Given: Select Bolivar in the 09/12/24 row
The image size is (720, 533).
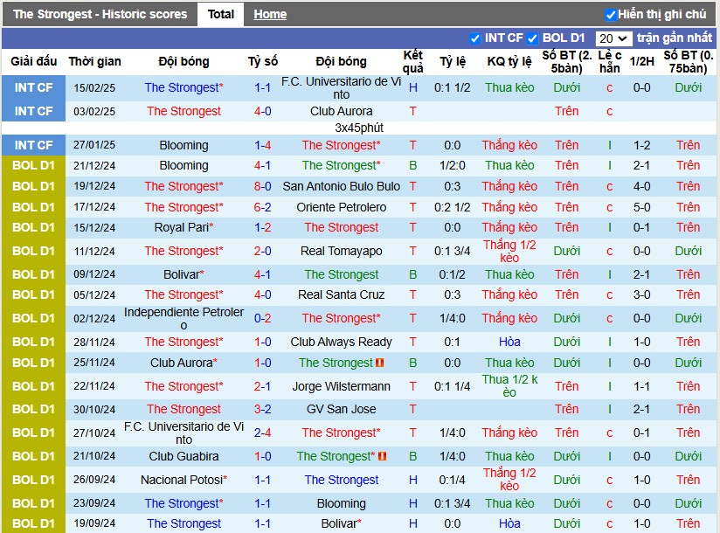Looking at the screenshot, I should [183, 274].
